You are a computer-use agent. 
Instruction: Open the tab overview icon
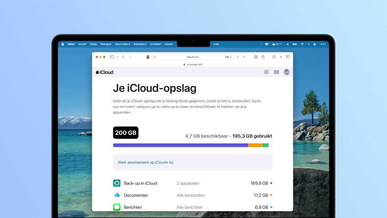[x=288, y=57]
